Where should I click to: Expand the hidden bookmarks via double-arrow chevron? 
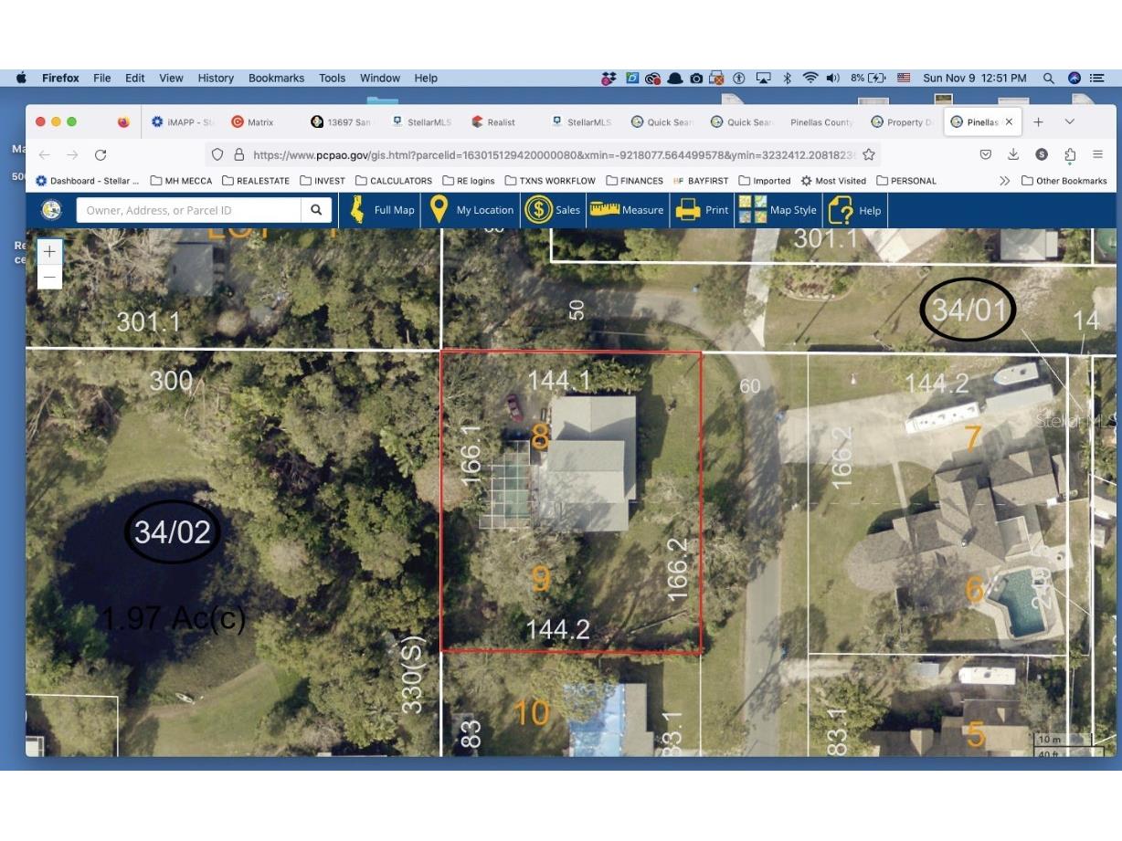[x=1004, y=180]
